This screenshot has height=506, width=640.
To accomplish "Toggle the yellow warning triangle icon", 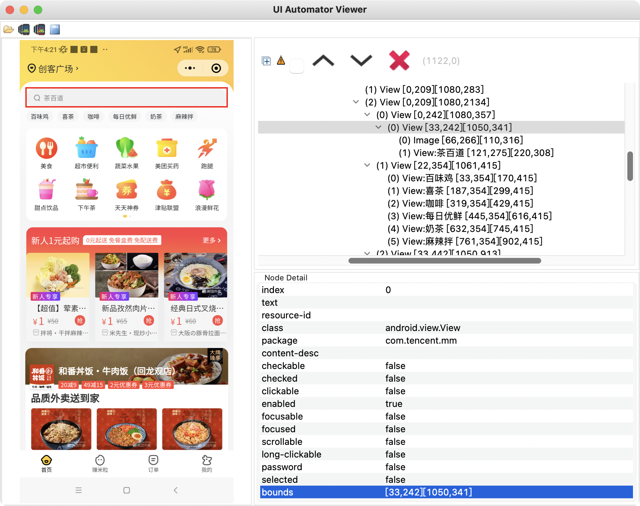I will point(281,60).
